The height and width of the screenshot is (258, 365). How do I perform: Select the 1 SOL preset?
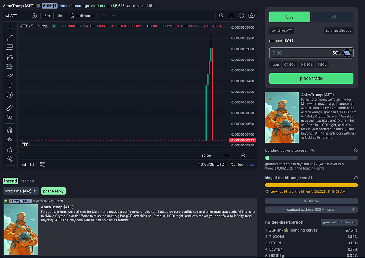point(322,65)
